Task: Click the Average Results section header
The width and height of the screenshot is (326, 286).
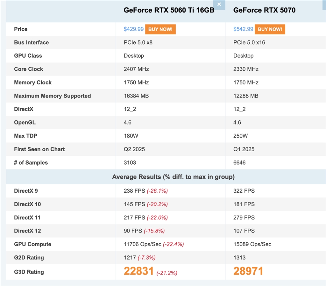Action: coord(173,177)
